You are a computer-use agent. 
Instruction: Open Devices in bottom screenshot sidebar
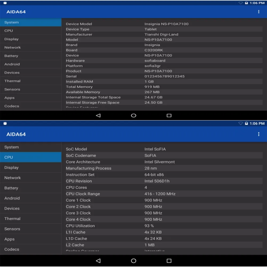tap(31, 208)
